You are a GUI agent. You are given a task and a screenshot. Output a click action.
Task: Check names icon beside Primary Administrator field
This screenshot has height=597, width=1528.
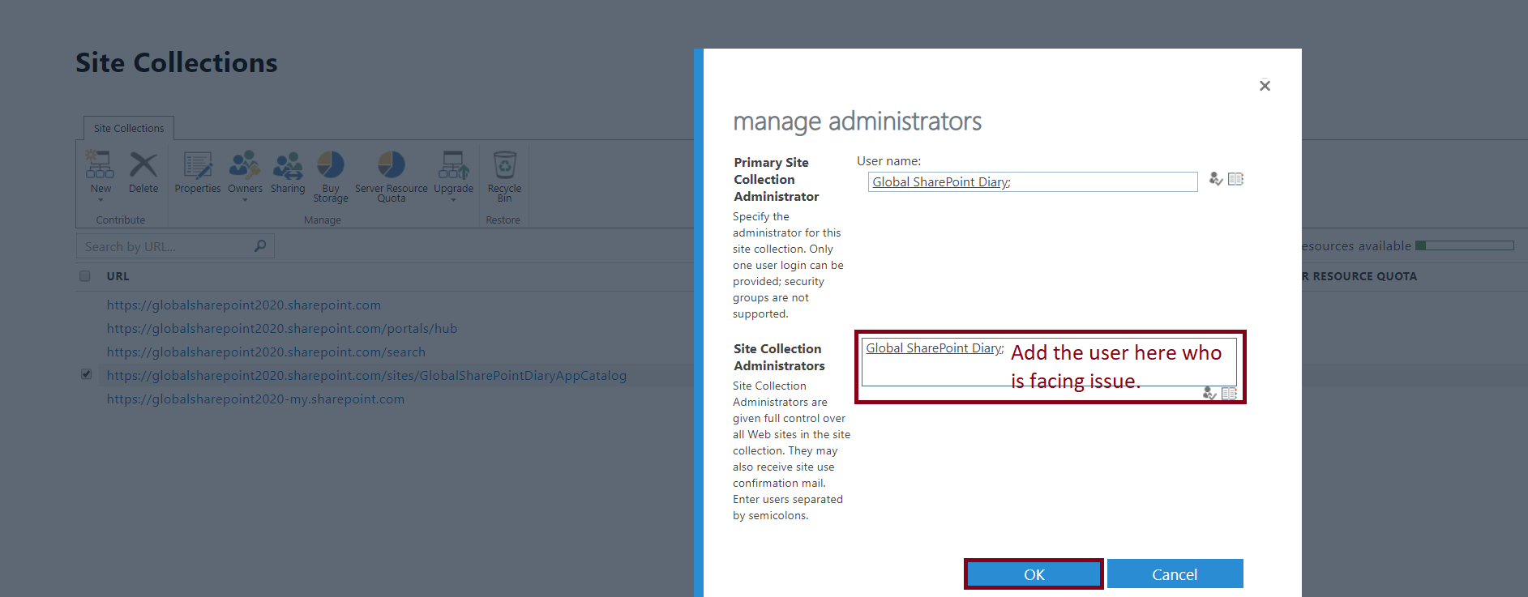click(x=1216, y=179)
